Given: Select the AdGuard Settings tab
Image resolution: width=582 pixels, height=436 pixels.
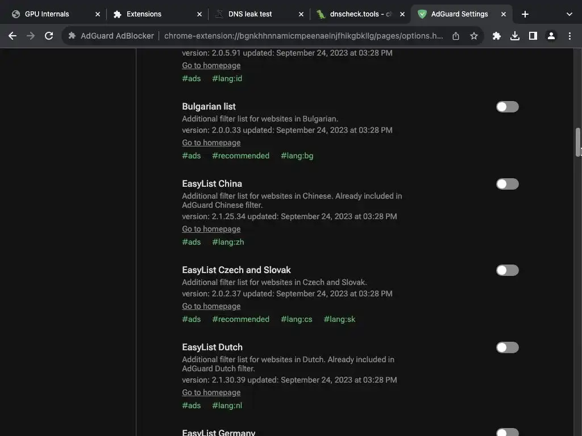Looking at the screenshot, I should pyautogui.click(x=462, y=14).
